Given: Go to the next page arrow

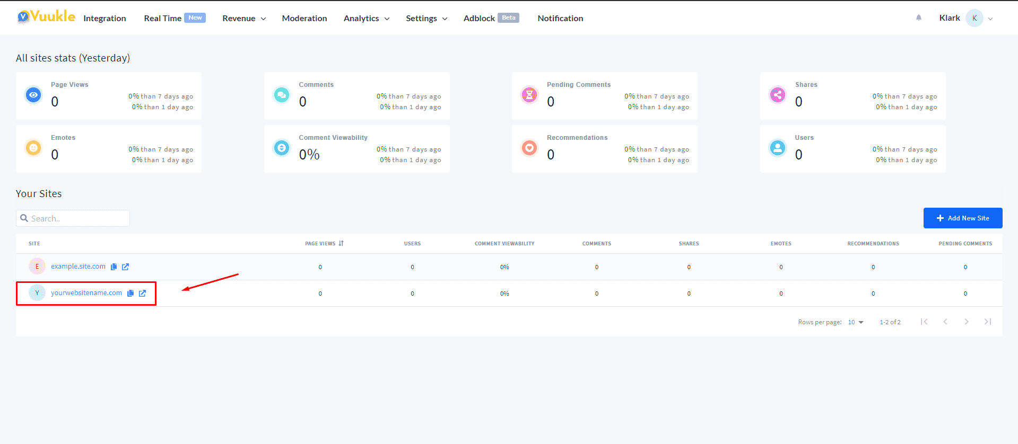Looking at the screenshot, I should (967, 322).
